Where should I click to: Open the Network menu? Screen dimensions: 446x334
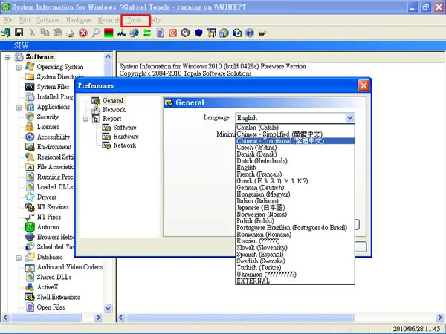tap(109, 20)
